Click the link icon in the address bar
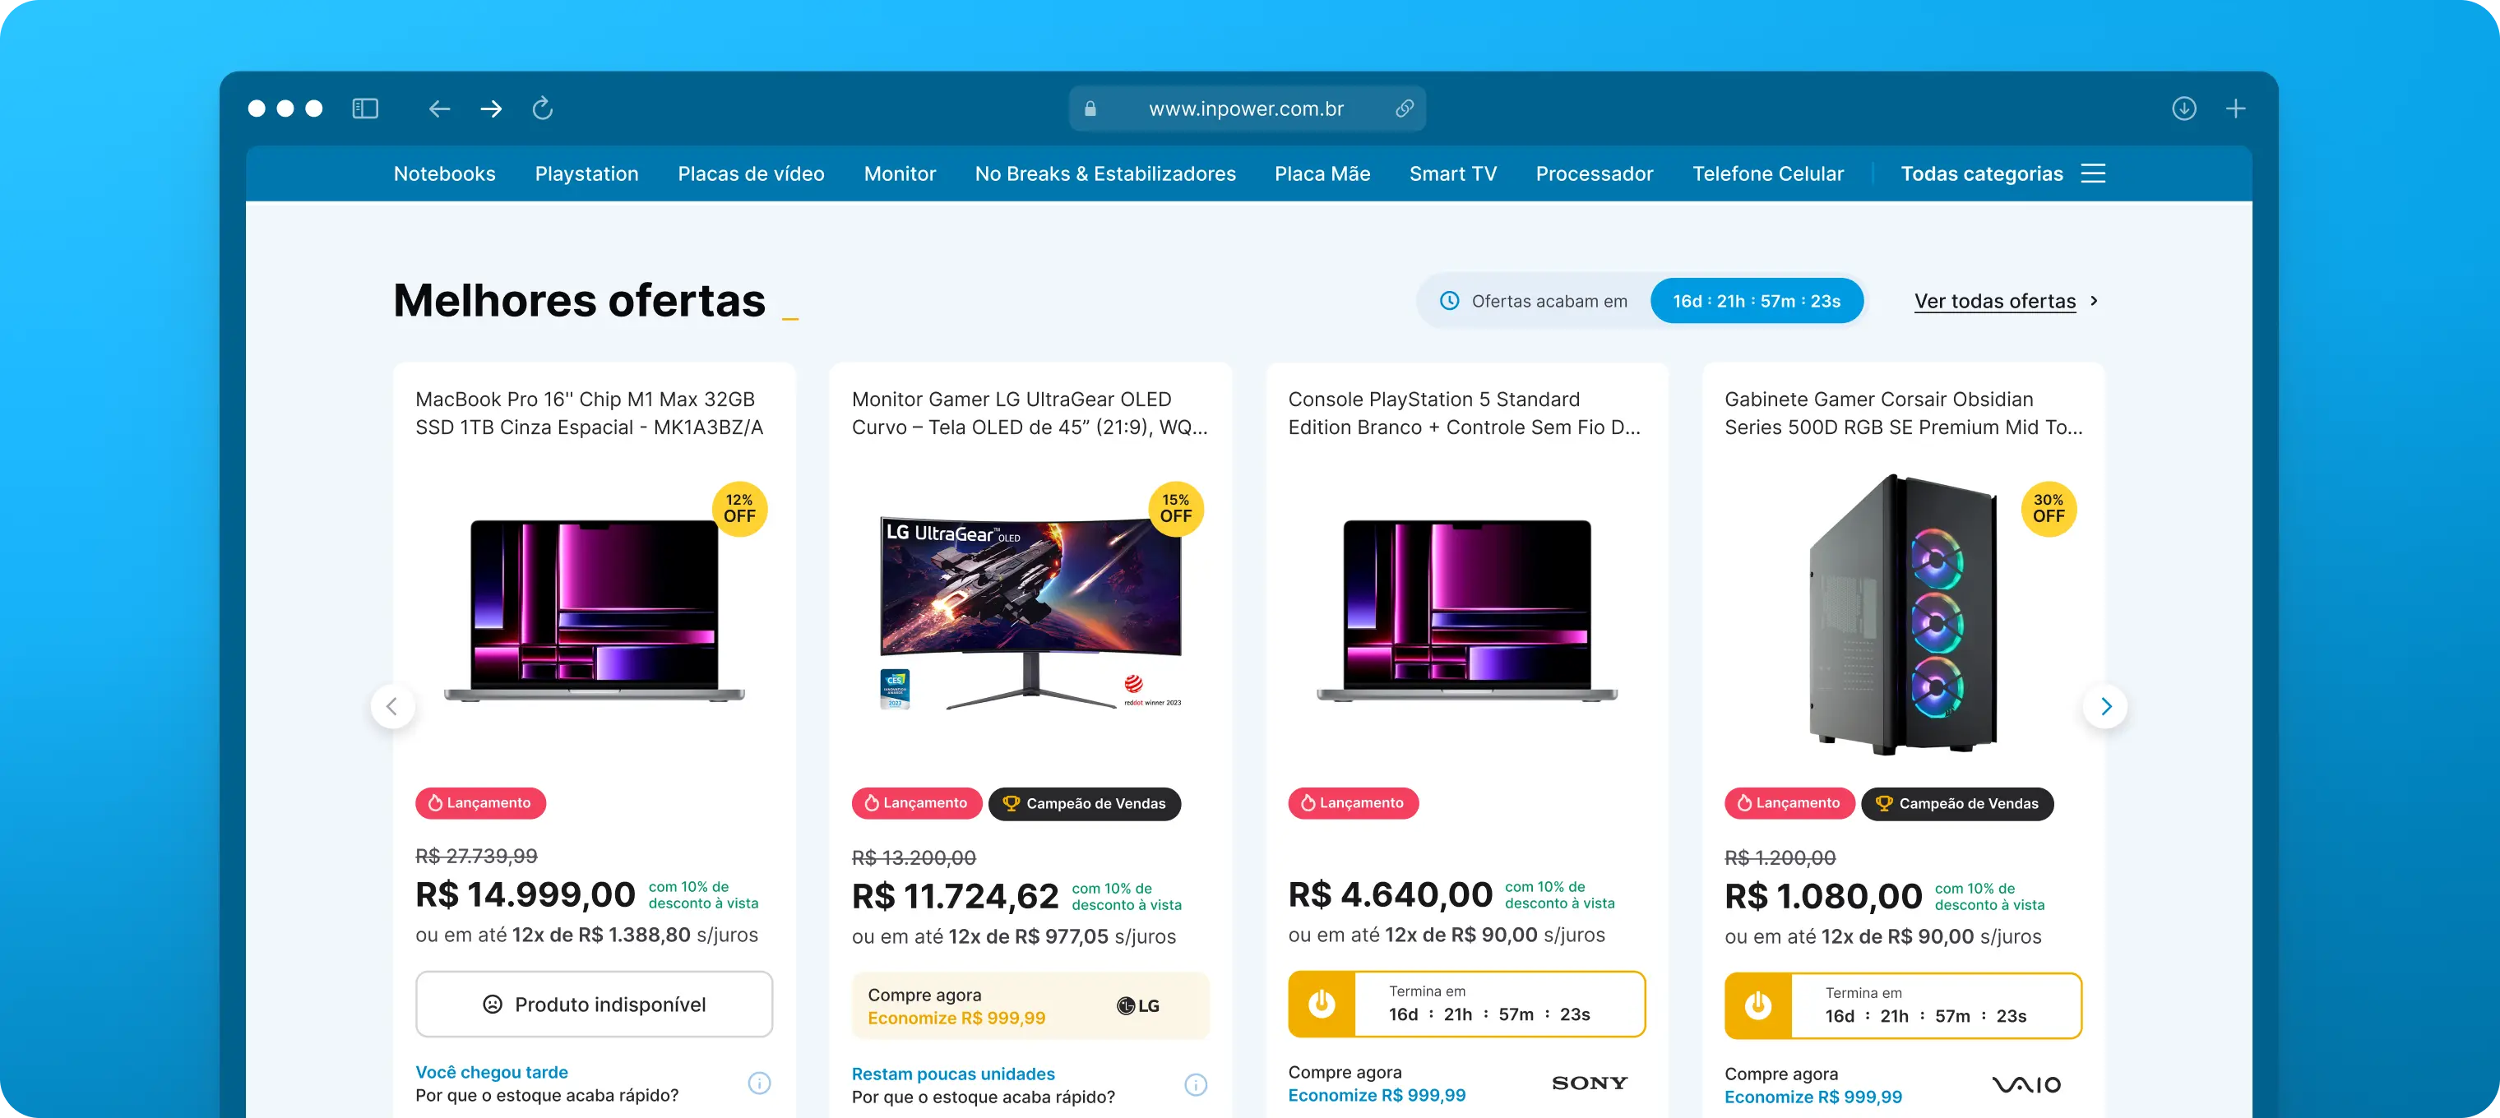 click(1405, 109)
